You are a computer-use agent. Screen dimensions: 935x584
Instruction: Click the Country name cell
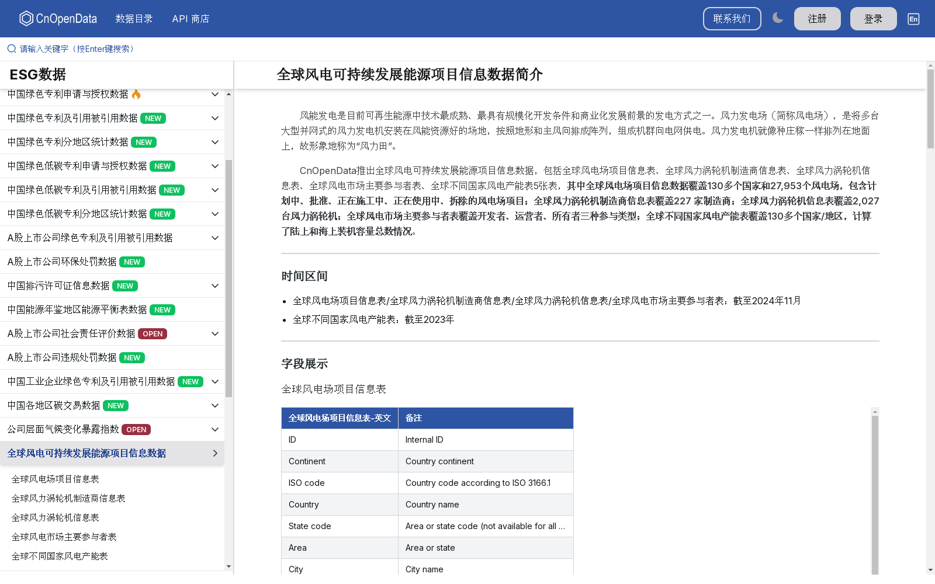tap(486, 505)
